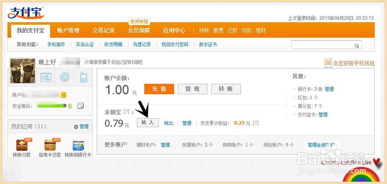Click the 转出 link for 余额宝

tap(169, 123)
